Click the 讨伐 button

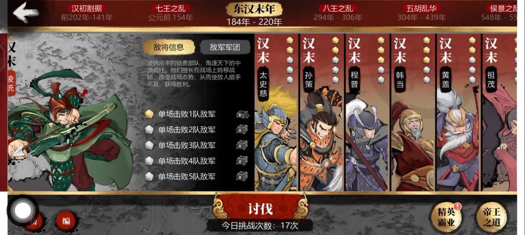pyautogui.click(x=261, y=209)
